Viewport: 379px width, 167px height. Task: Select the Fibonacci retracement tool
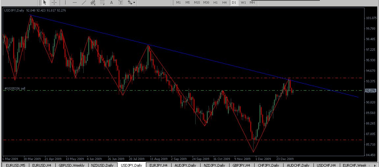tap(103, 3)
